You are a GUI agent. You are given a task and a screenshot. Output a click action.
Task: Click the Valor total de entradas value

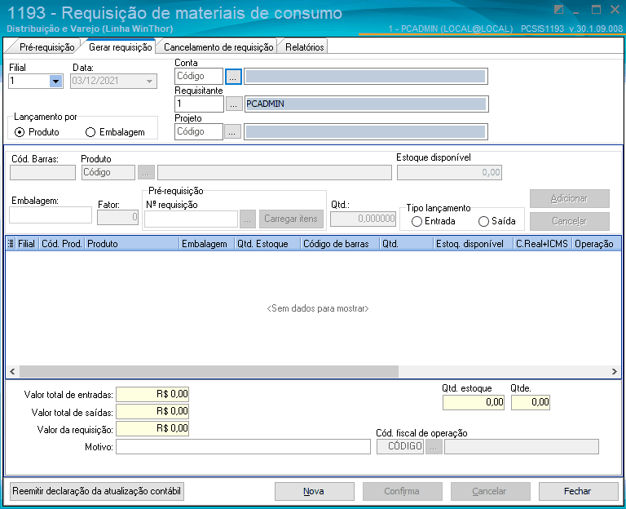(152, 394)
